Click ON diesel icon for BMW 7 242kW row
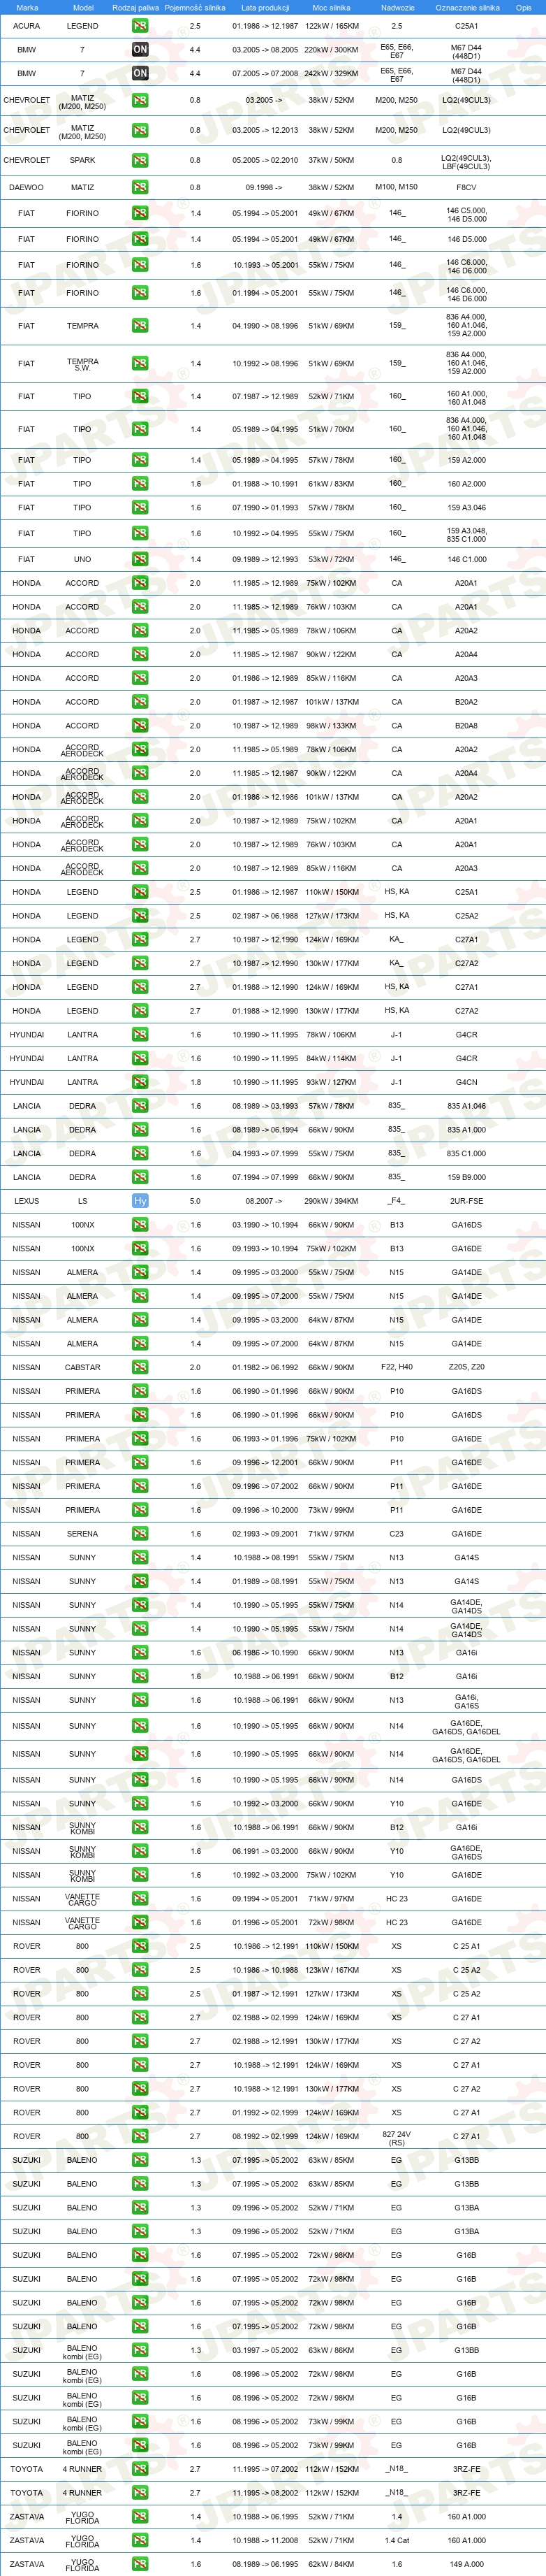Screen dimensions: 546x2576 click(140, 73)
